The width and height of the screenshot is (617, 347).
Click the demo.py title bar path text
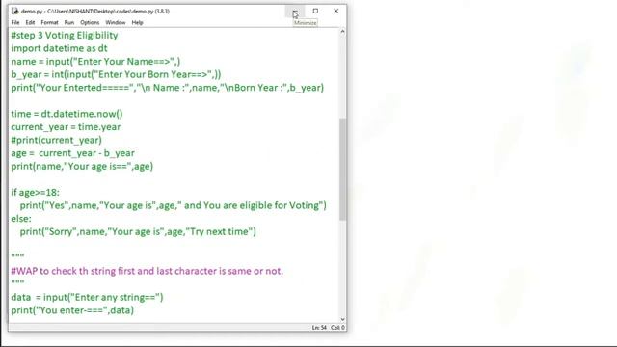(95, 11)
